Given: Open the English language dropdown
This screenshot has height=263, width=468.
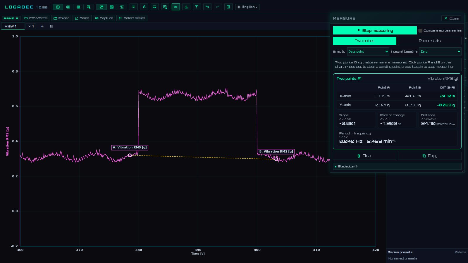Looking at the screenshot, I should [x=247, y=7].
